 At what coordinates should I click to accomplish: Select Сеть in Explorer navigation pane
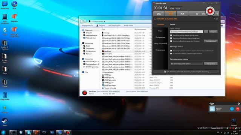(x=85, y=72)
